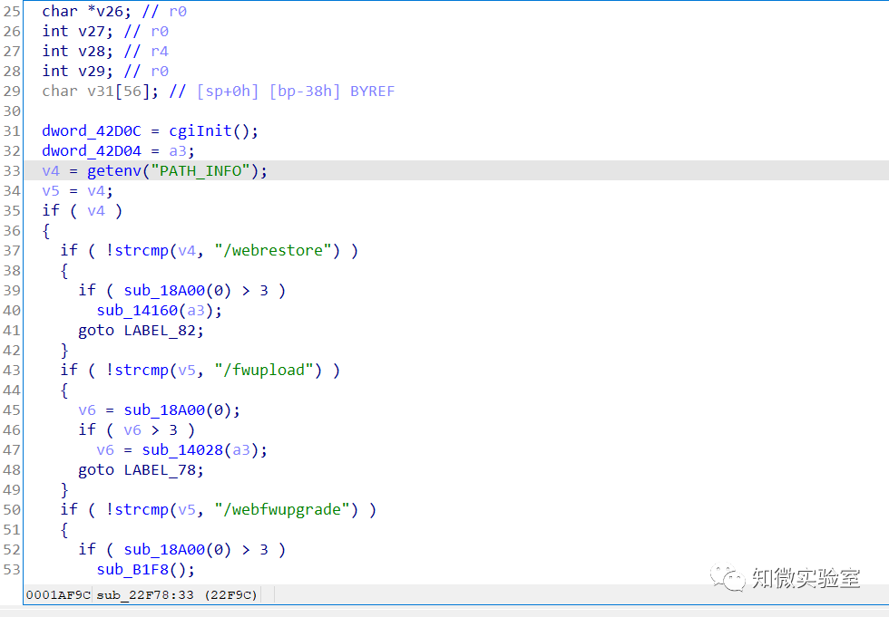This screenshot has height=617, width=889.
Task: Click the "/webrestore" string on line 37
Action: point(273,250)
